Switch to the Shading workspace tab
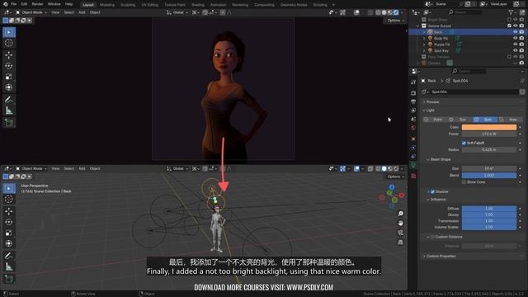This screenshot has width=528, height=297. (x=198, y=5)
